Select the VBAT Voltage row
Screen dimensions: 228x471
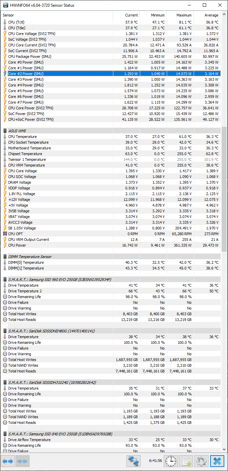click(111, 216)
